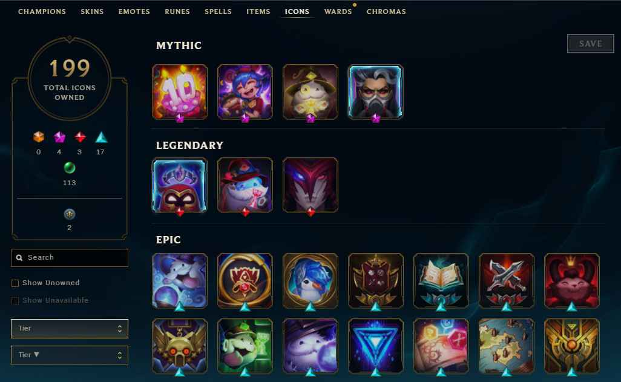
Task: Select the open spellbook epic icon
Action: (441, 280)
